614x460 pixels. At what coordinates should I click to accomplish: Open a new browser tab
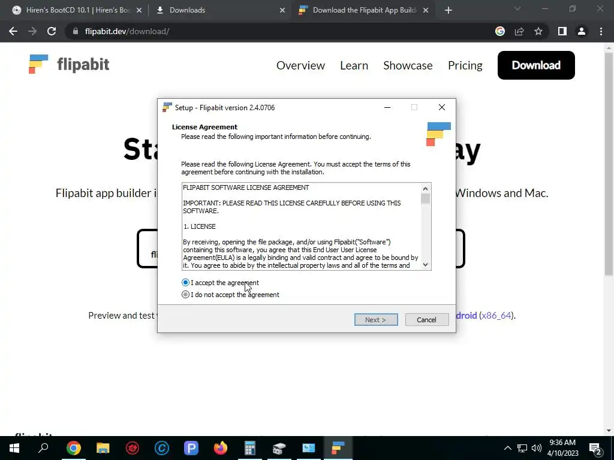pyautogui.click(x=449, y=11)
